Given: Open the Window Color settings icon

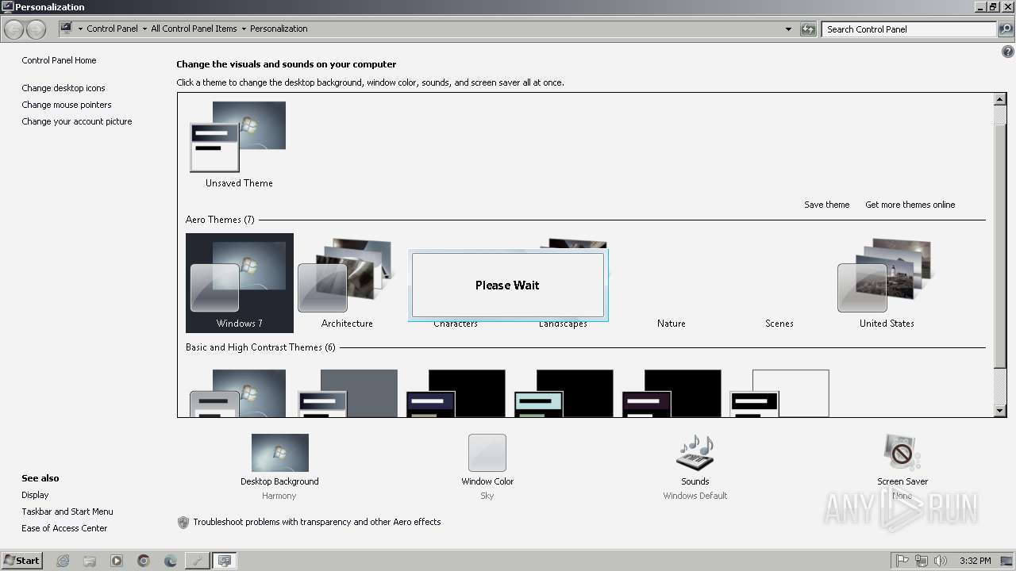Looking at the screenshot, I should 487,453.
